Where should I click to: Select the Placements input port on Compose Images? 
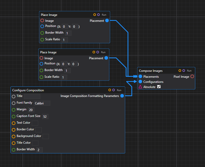pyautogui.click(x=140, y=76)
